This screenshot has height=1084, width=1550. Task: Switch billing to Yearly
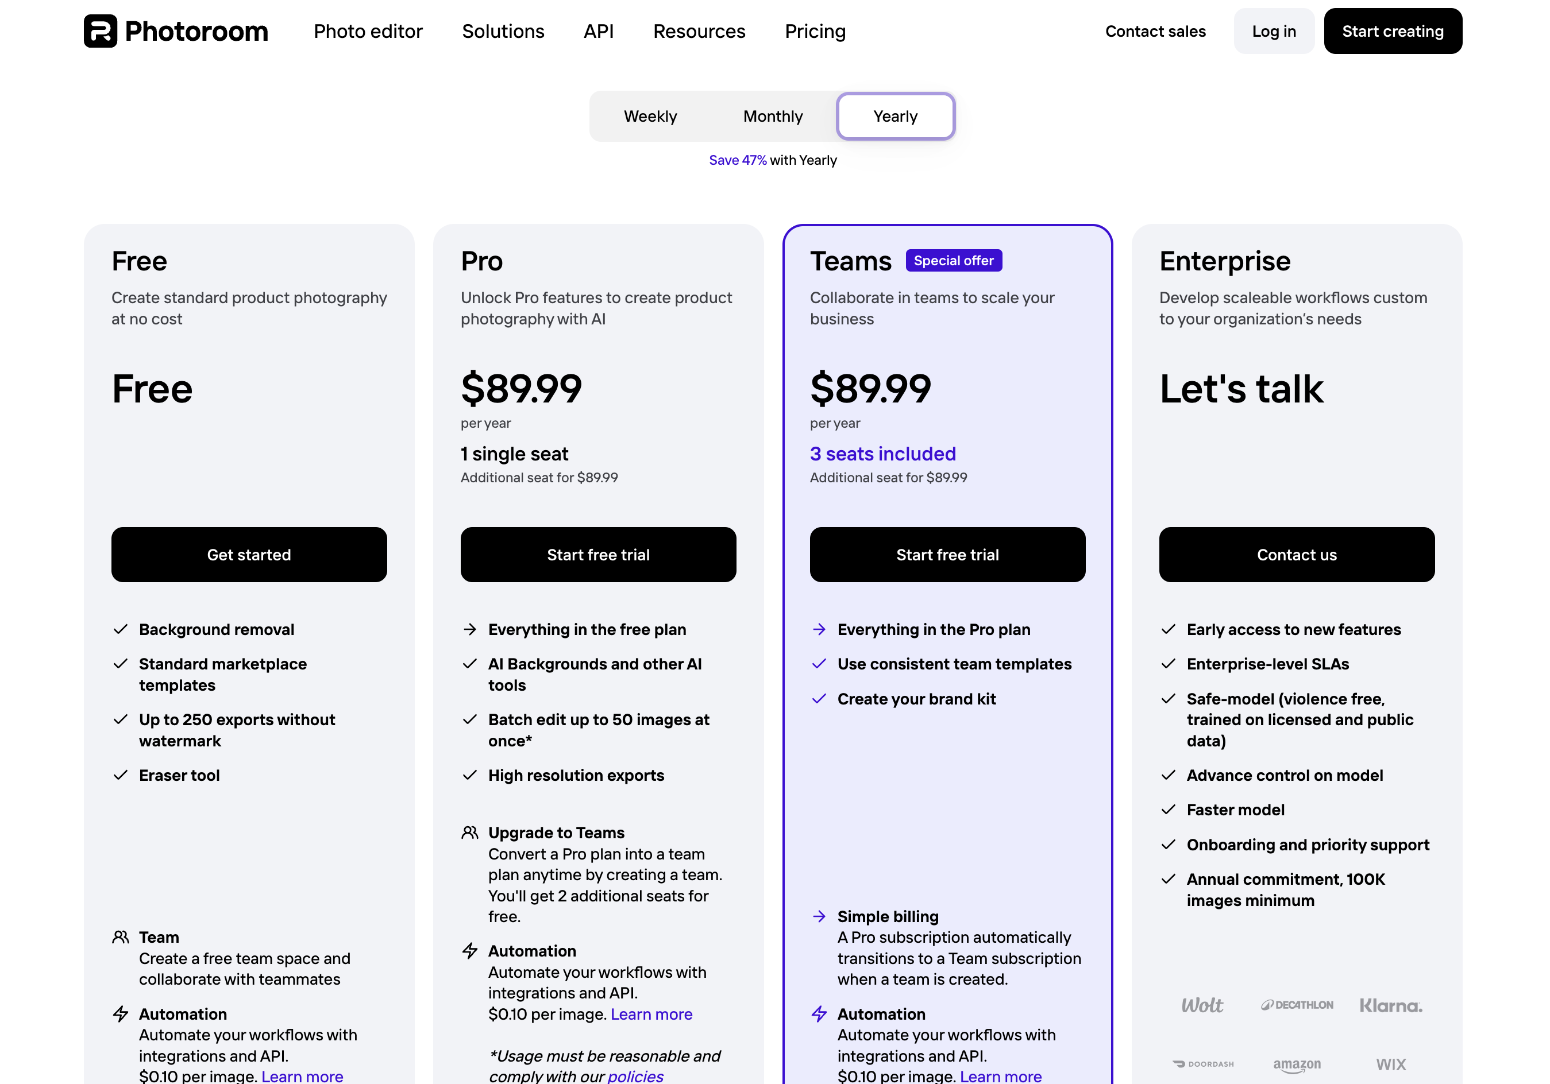pos(895,116)
